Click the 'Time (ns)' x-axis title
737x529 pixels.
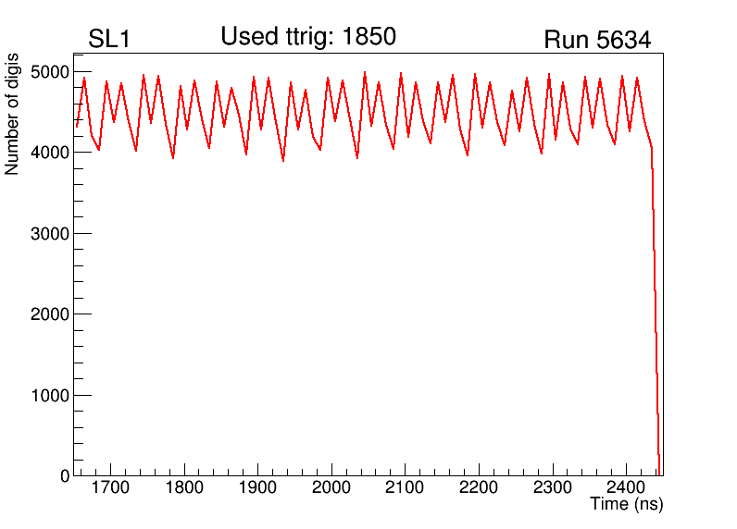[627, 504]
